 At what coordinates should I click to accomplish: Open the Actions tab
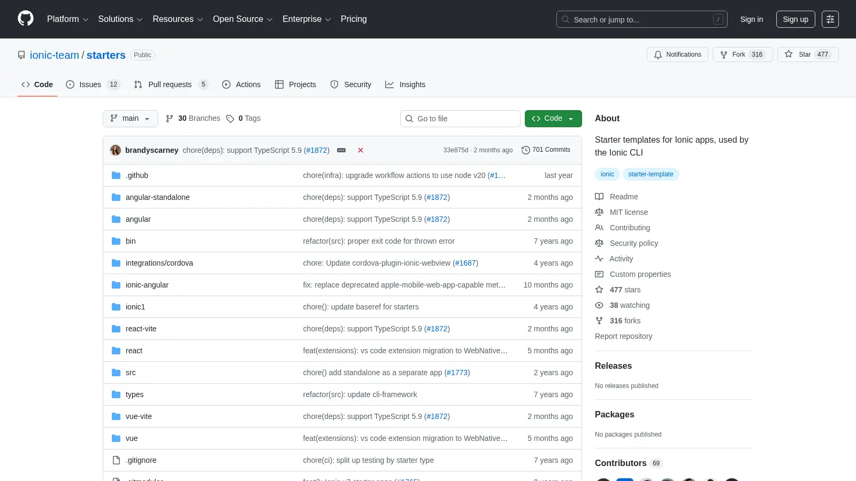pyautogui.click(x=241, y=84)
